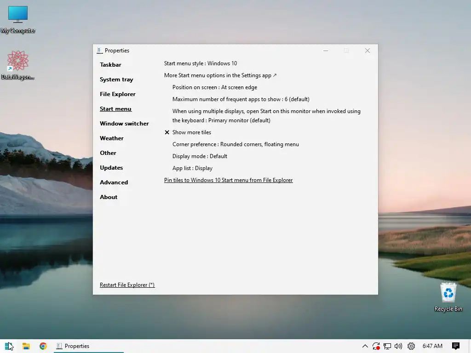Viewport: 471px width, 353px height.
Task: Show hidden system tray icons chevron
Action: pyautogui.click(x=365, y=346)
